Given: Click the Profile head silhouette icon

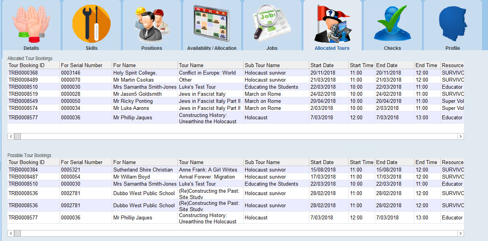Looking at the screenshot, I should 453,24.
